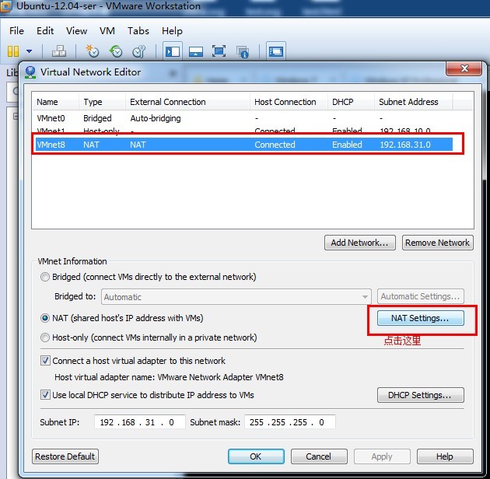Open the Edit menu

point(45,30)
